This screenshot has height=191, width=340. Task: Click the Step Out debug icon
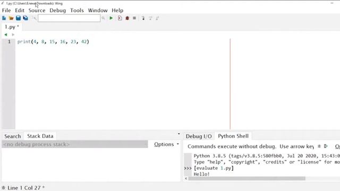pos(157,18)
